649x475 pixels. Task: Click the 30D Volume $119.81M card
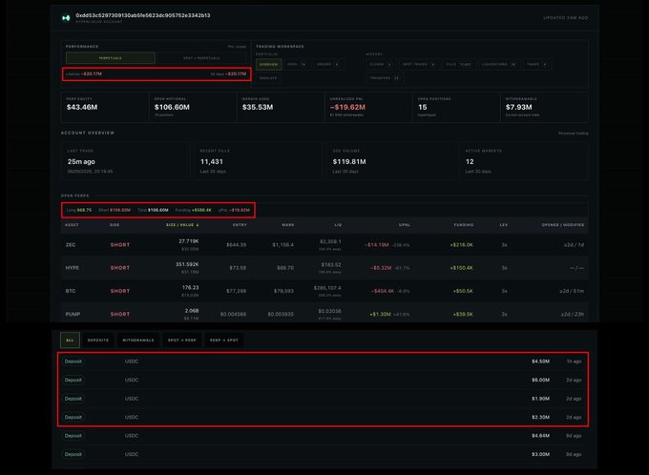390,161
